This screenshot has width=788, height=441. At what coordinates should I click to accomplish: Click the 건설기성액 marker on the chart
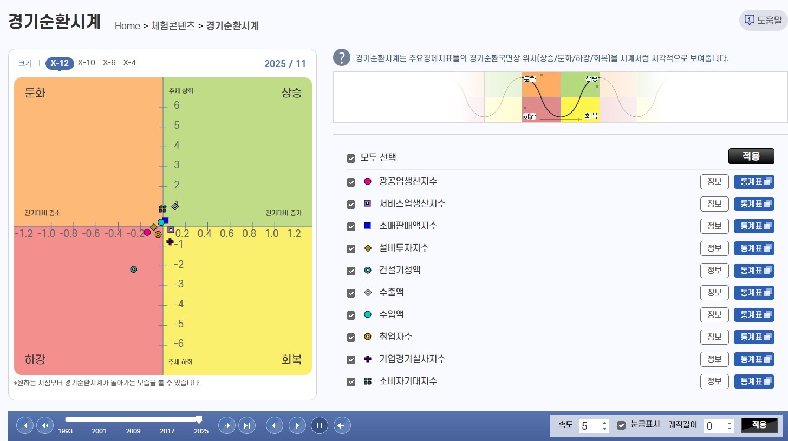[134, 269]
